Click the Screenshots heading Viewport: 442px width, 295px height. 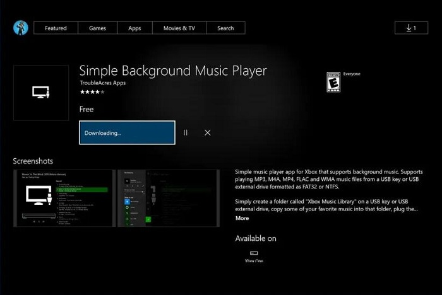(x=33, y=161)
